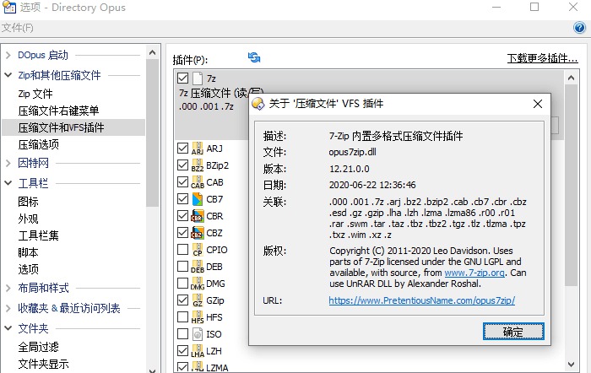The height and width of the screenshot is (373, 591).
Task: Enable the DMG plugin checkbox
Action: 183,283
